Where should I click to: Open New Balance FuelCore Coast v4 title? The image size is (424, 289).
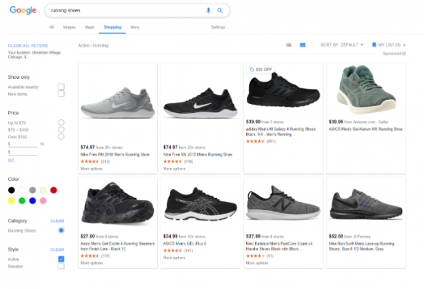point(279,247)
